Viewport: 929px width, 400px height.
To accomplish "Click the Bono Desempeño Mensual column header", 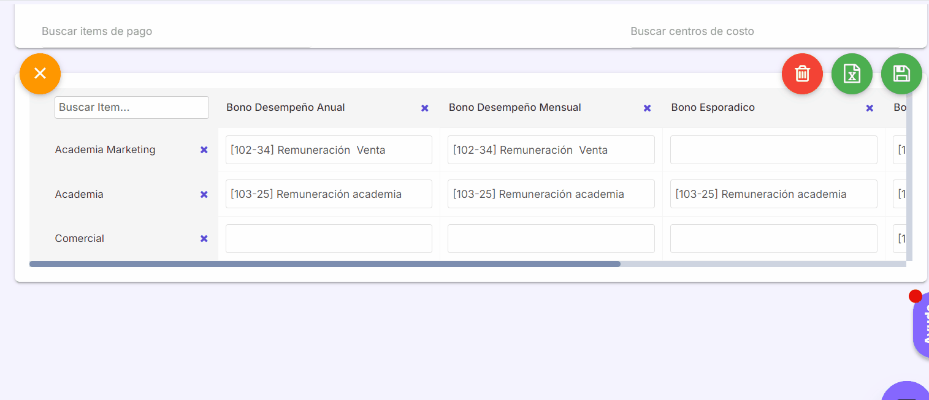I will coord(515,108).
